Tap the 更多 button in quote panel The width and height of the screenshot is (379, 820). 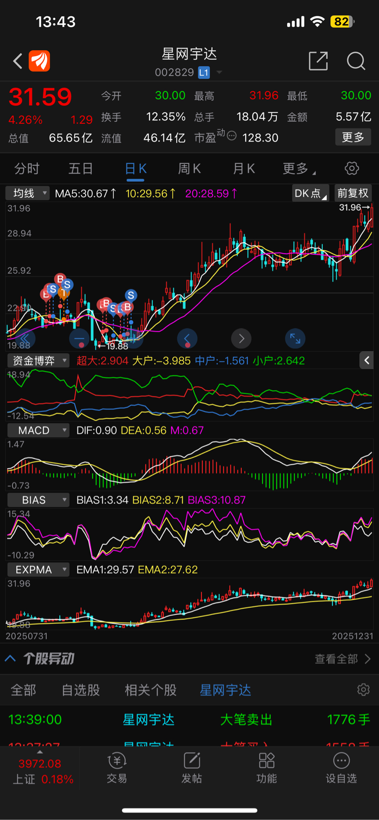(x=353, y=137)
